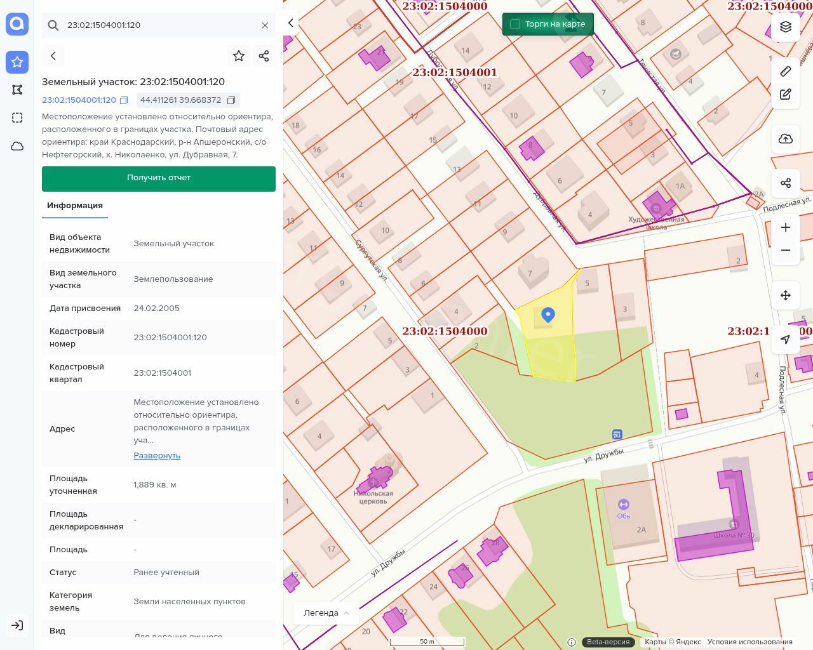Expand the Легенда panel
The height and width of the screenshot is (650, 813).
[326, 613]
